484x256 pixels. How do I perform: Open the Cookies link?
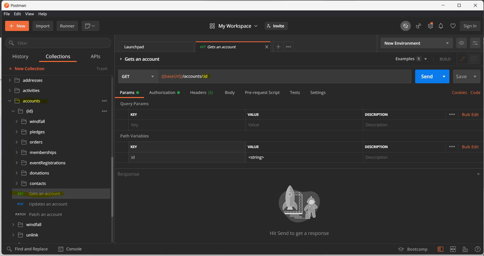459,93
